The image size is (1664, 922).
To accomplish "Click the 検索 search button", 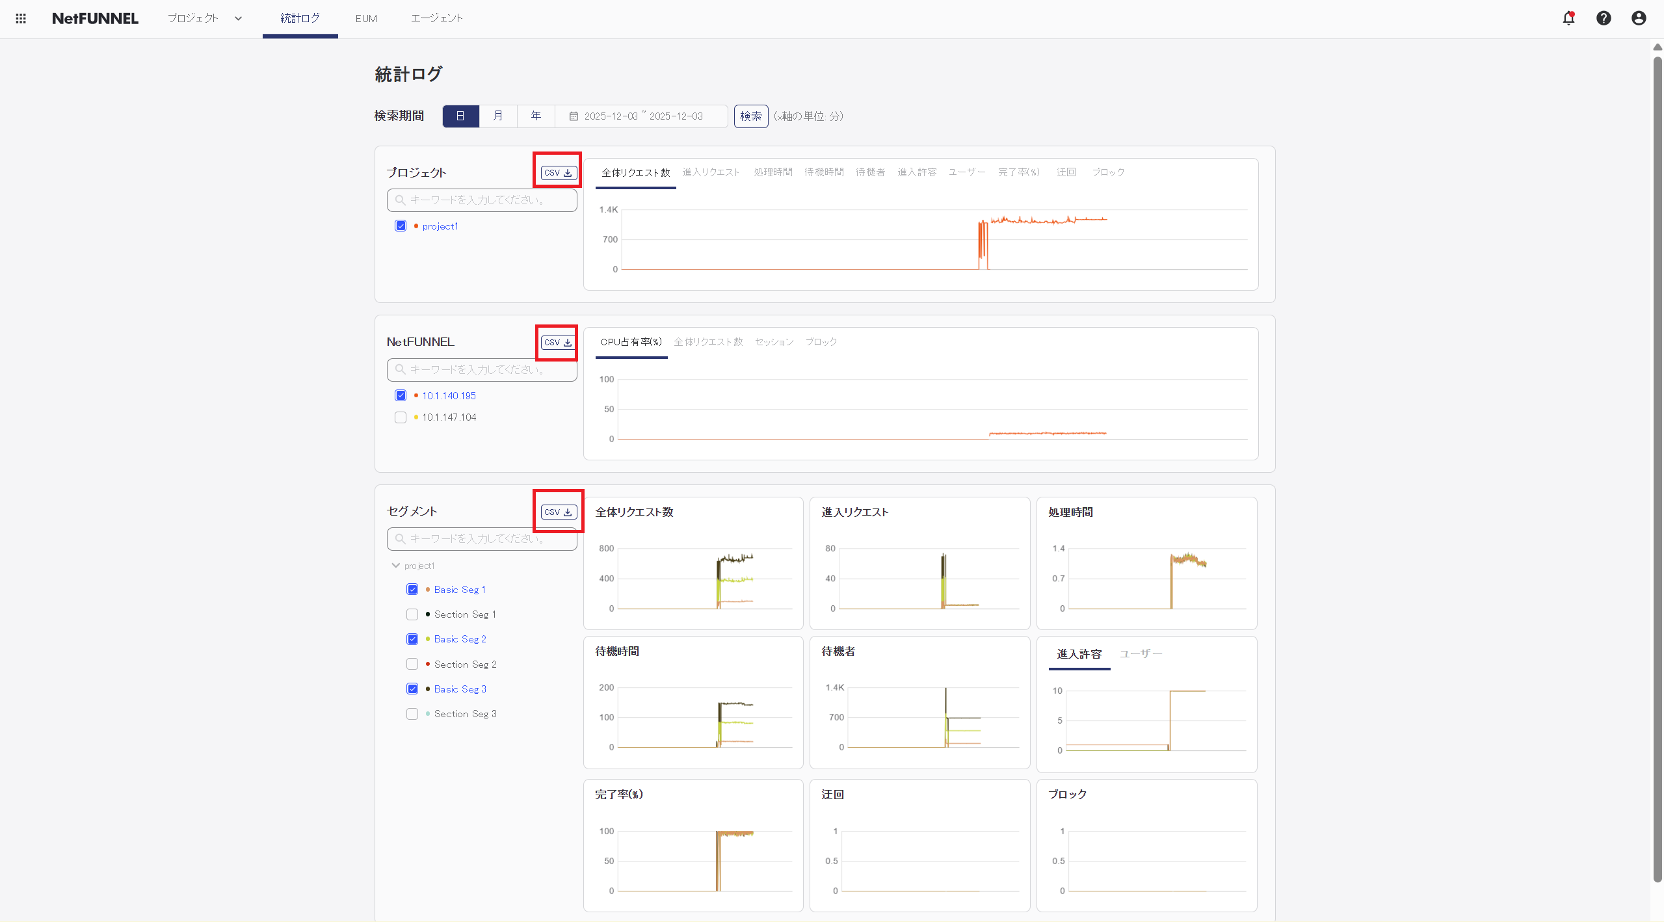I will pos(750,116).
